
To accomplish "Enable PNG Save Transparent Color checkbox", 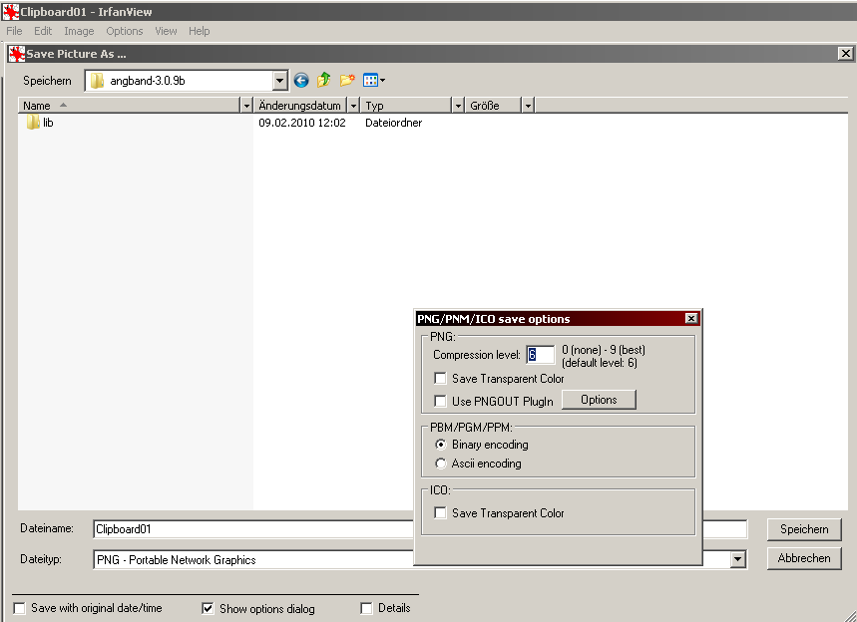I will click(440, 378).
